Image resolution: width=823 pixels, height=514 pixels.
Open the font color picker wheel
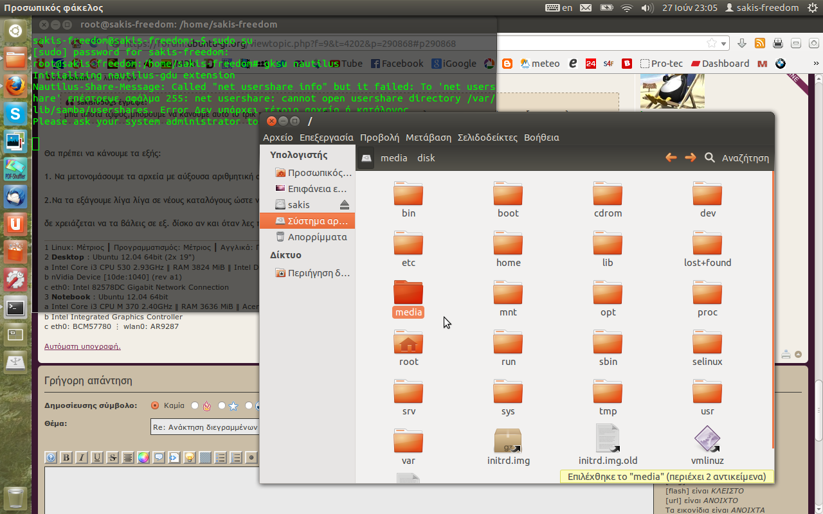click(143, 457)
